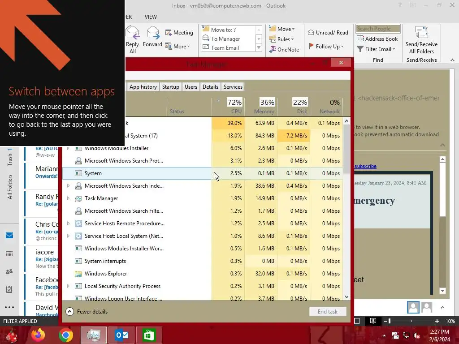Sort processes by Disk column
Image resolution: width=459 pixels, height=344 pixels.
click(294, 107)
